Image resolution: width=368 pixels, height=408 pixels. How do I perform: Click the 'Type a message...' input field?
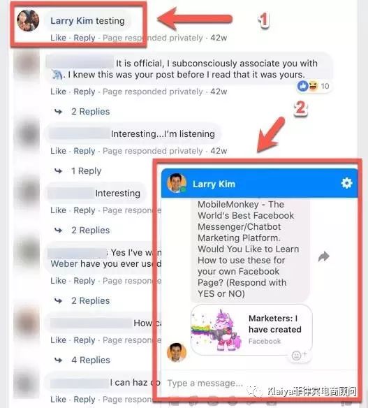(260, 384)
